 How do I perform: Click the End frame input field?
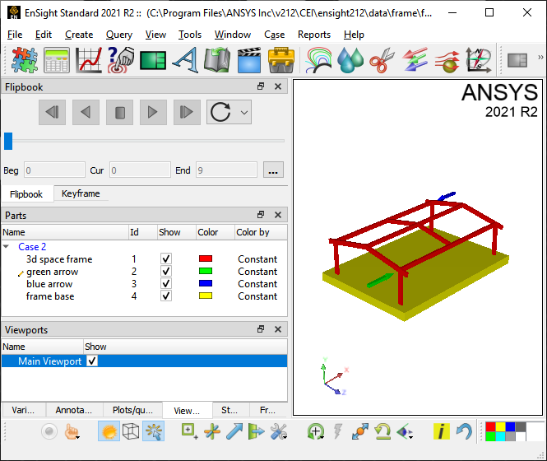click(226, 170)
